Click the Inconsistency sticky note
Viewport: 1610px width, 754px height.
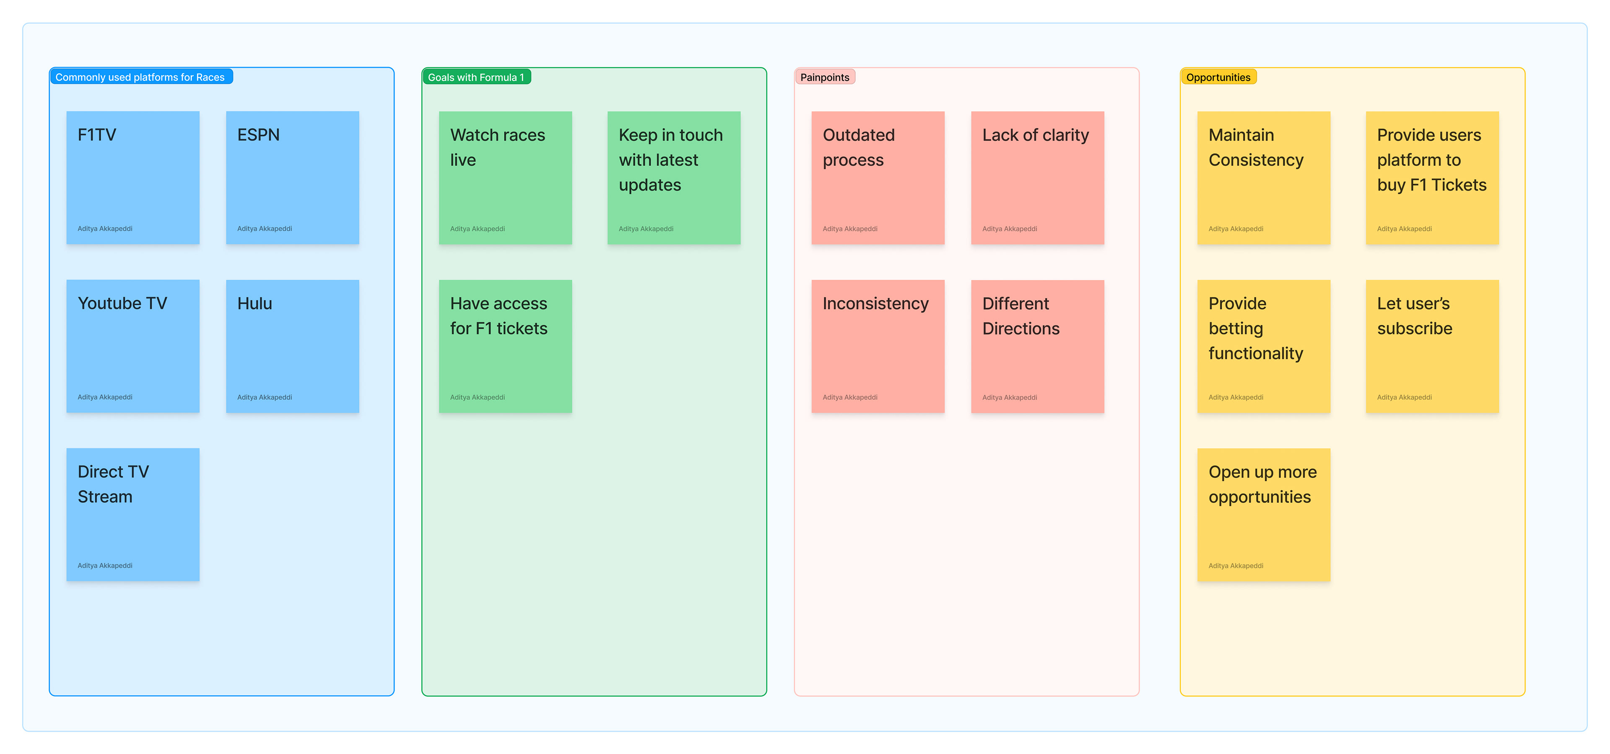tap(878, 346)
